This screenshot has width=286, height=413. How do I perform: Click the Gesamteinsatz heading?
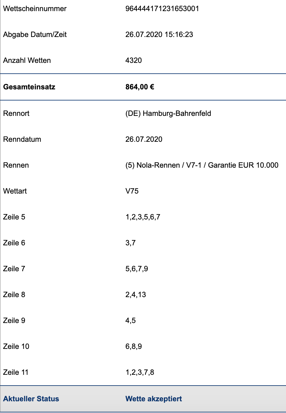[x=29, y=87]
